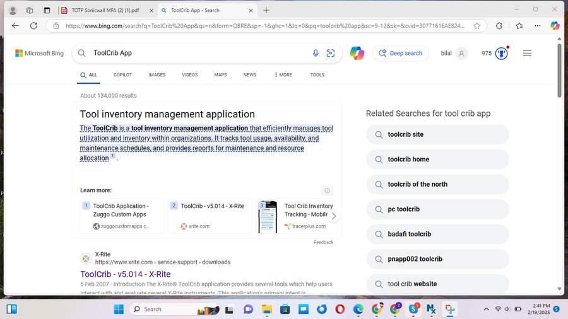Screen dimensions: 568x319
Task: Open the ToolCrib - v5.014 - X-Rite source card
Action: (x=210, y=216)
